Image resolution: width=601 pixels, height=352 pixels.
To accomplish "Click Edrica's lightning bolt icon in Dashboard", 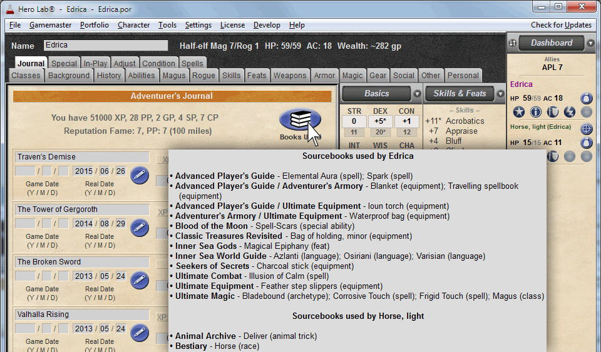I will (x=569, y=112).
